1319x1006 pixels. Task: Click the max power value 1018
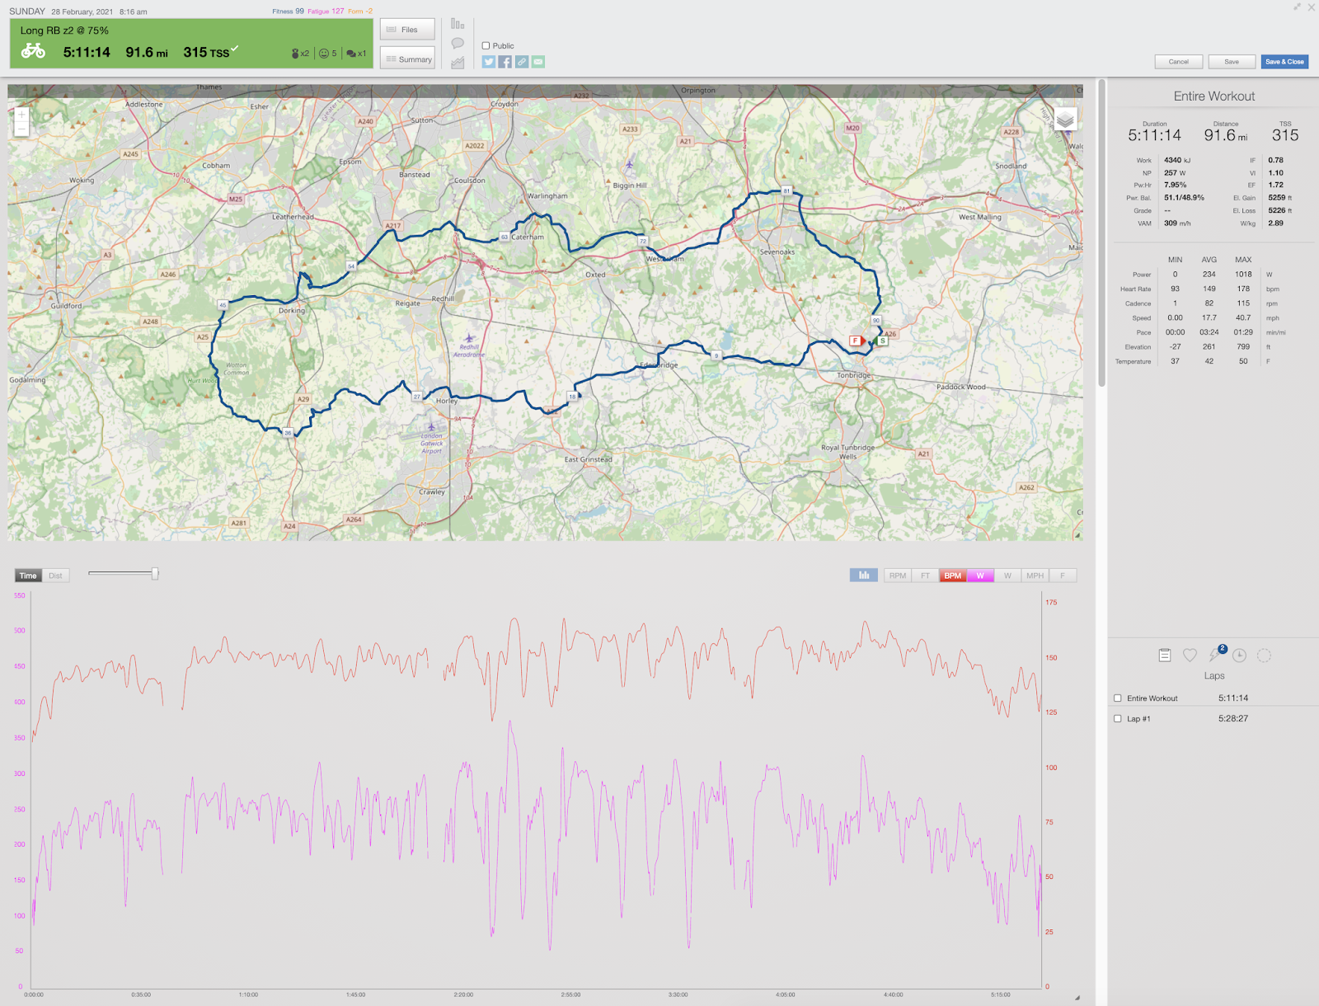click(1243, 275)
